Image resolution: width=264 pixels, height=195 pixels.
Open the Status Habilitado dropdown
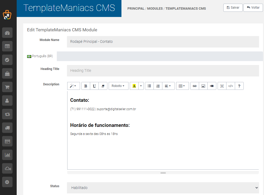[163, 188]
